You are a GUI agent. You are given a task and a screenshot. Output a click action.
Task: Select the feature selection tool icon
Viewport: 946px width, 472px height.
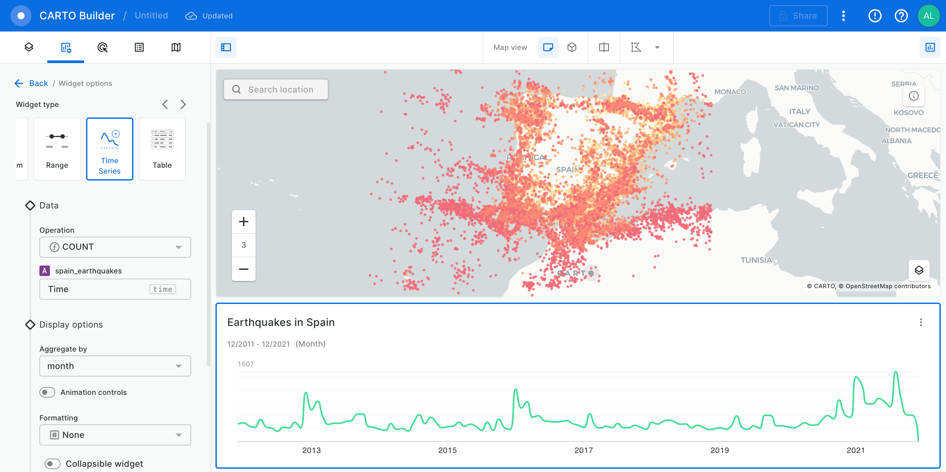[636, 47]
